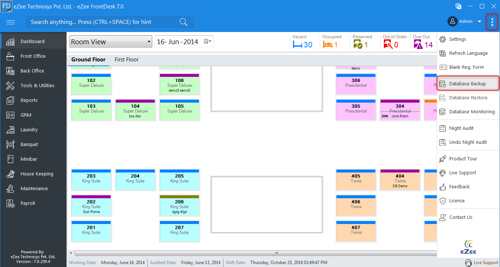Image resolution: width=500 pixels, height=267 pixels.
Task: Click the Reserved rooms icon
Action: click(358, 45)
